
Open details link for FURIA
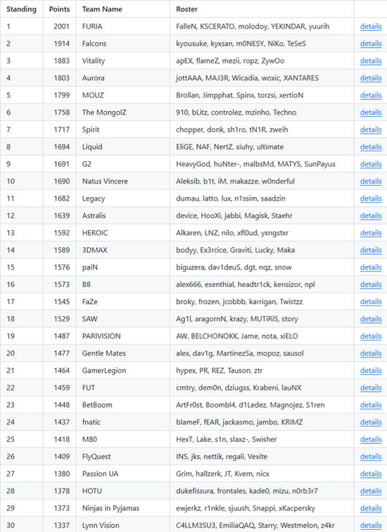point(371,27)
